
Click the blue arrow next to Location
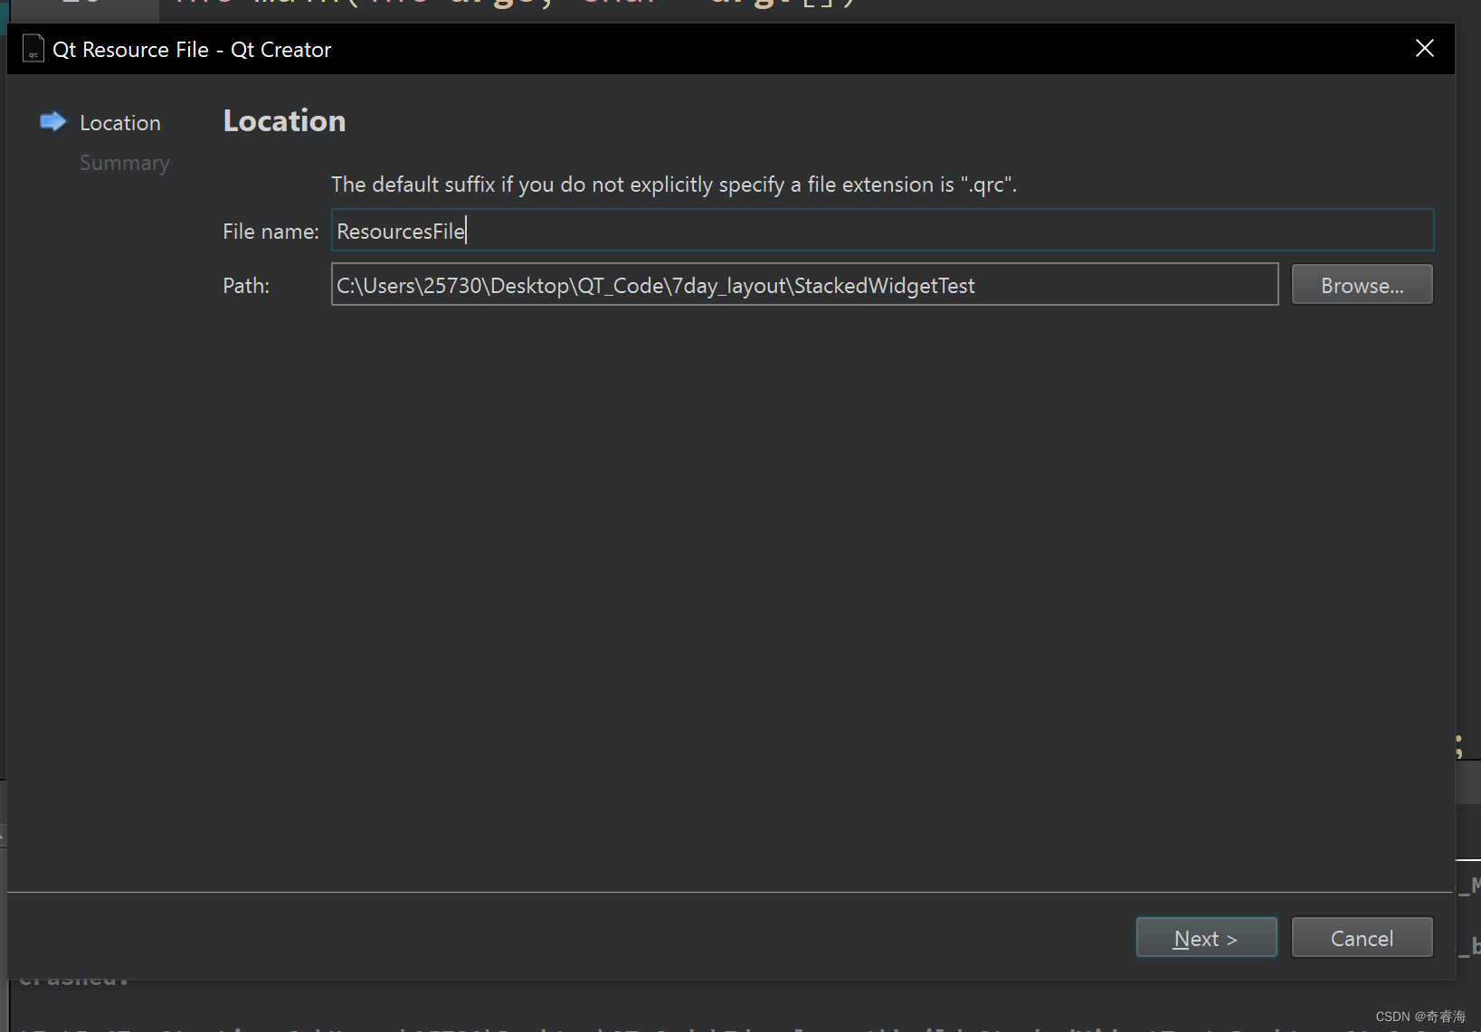[x=53, y=121]
